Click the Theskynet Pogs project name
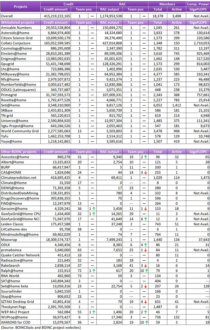The image size is (210, 330). click(x=15, y=307)
